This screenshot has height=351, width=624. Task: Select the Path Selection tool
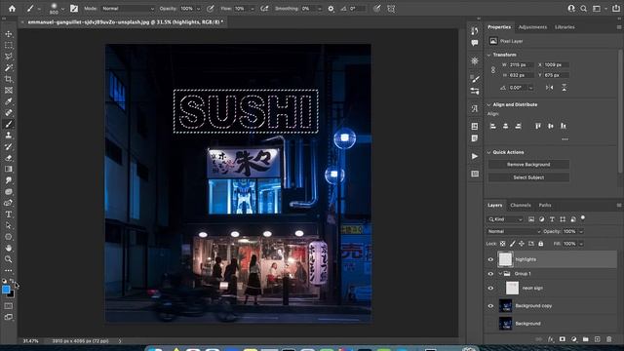(9, 225)
